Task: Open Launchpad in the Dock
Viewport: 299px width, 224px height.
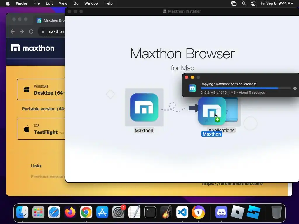Action: tap(38, 212)
